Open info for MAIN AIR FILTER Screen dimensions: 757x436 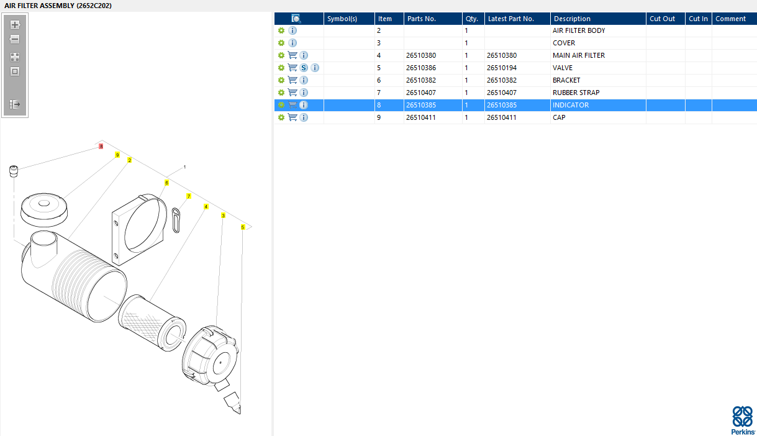click(304, 55)
